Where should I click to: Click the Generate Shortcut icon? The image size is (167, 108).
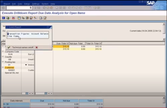click(89, 8)
